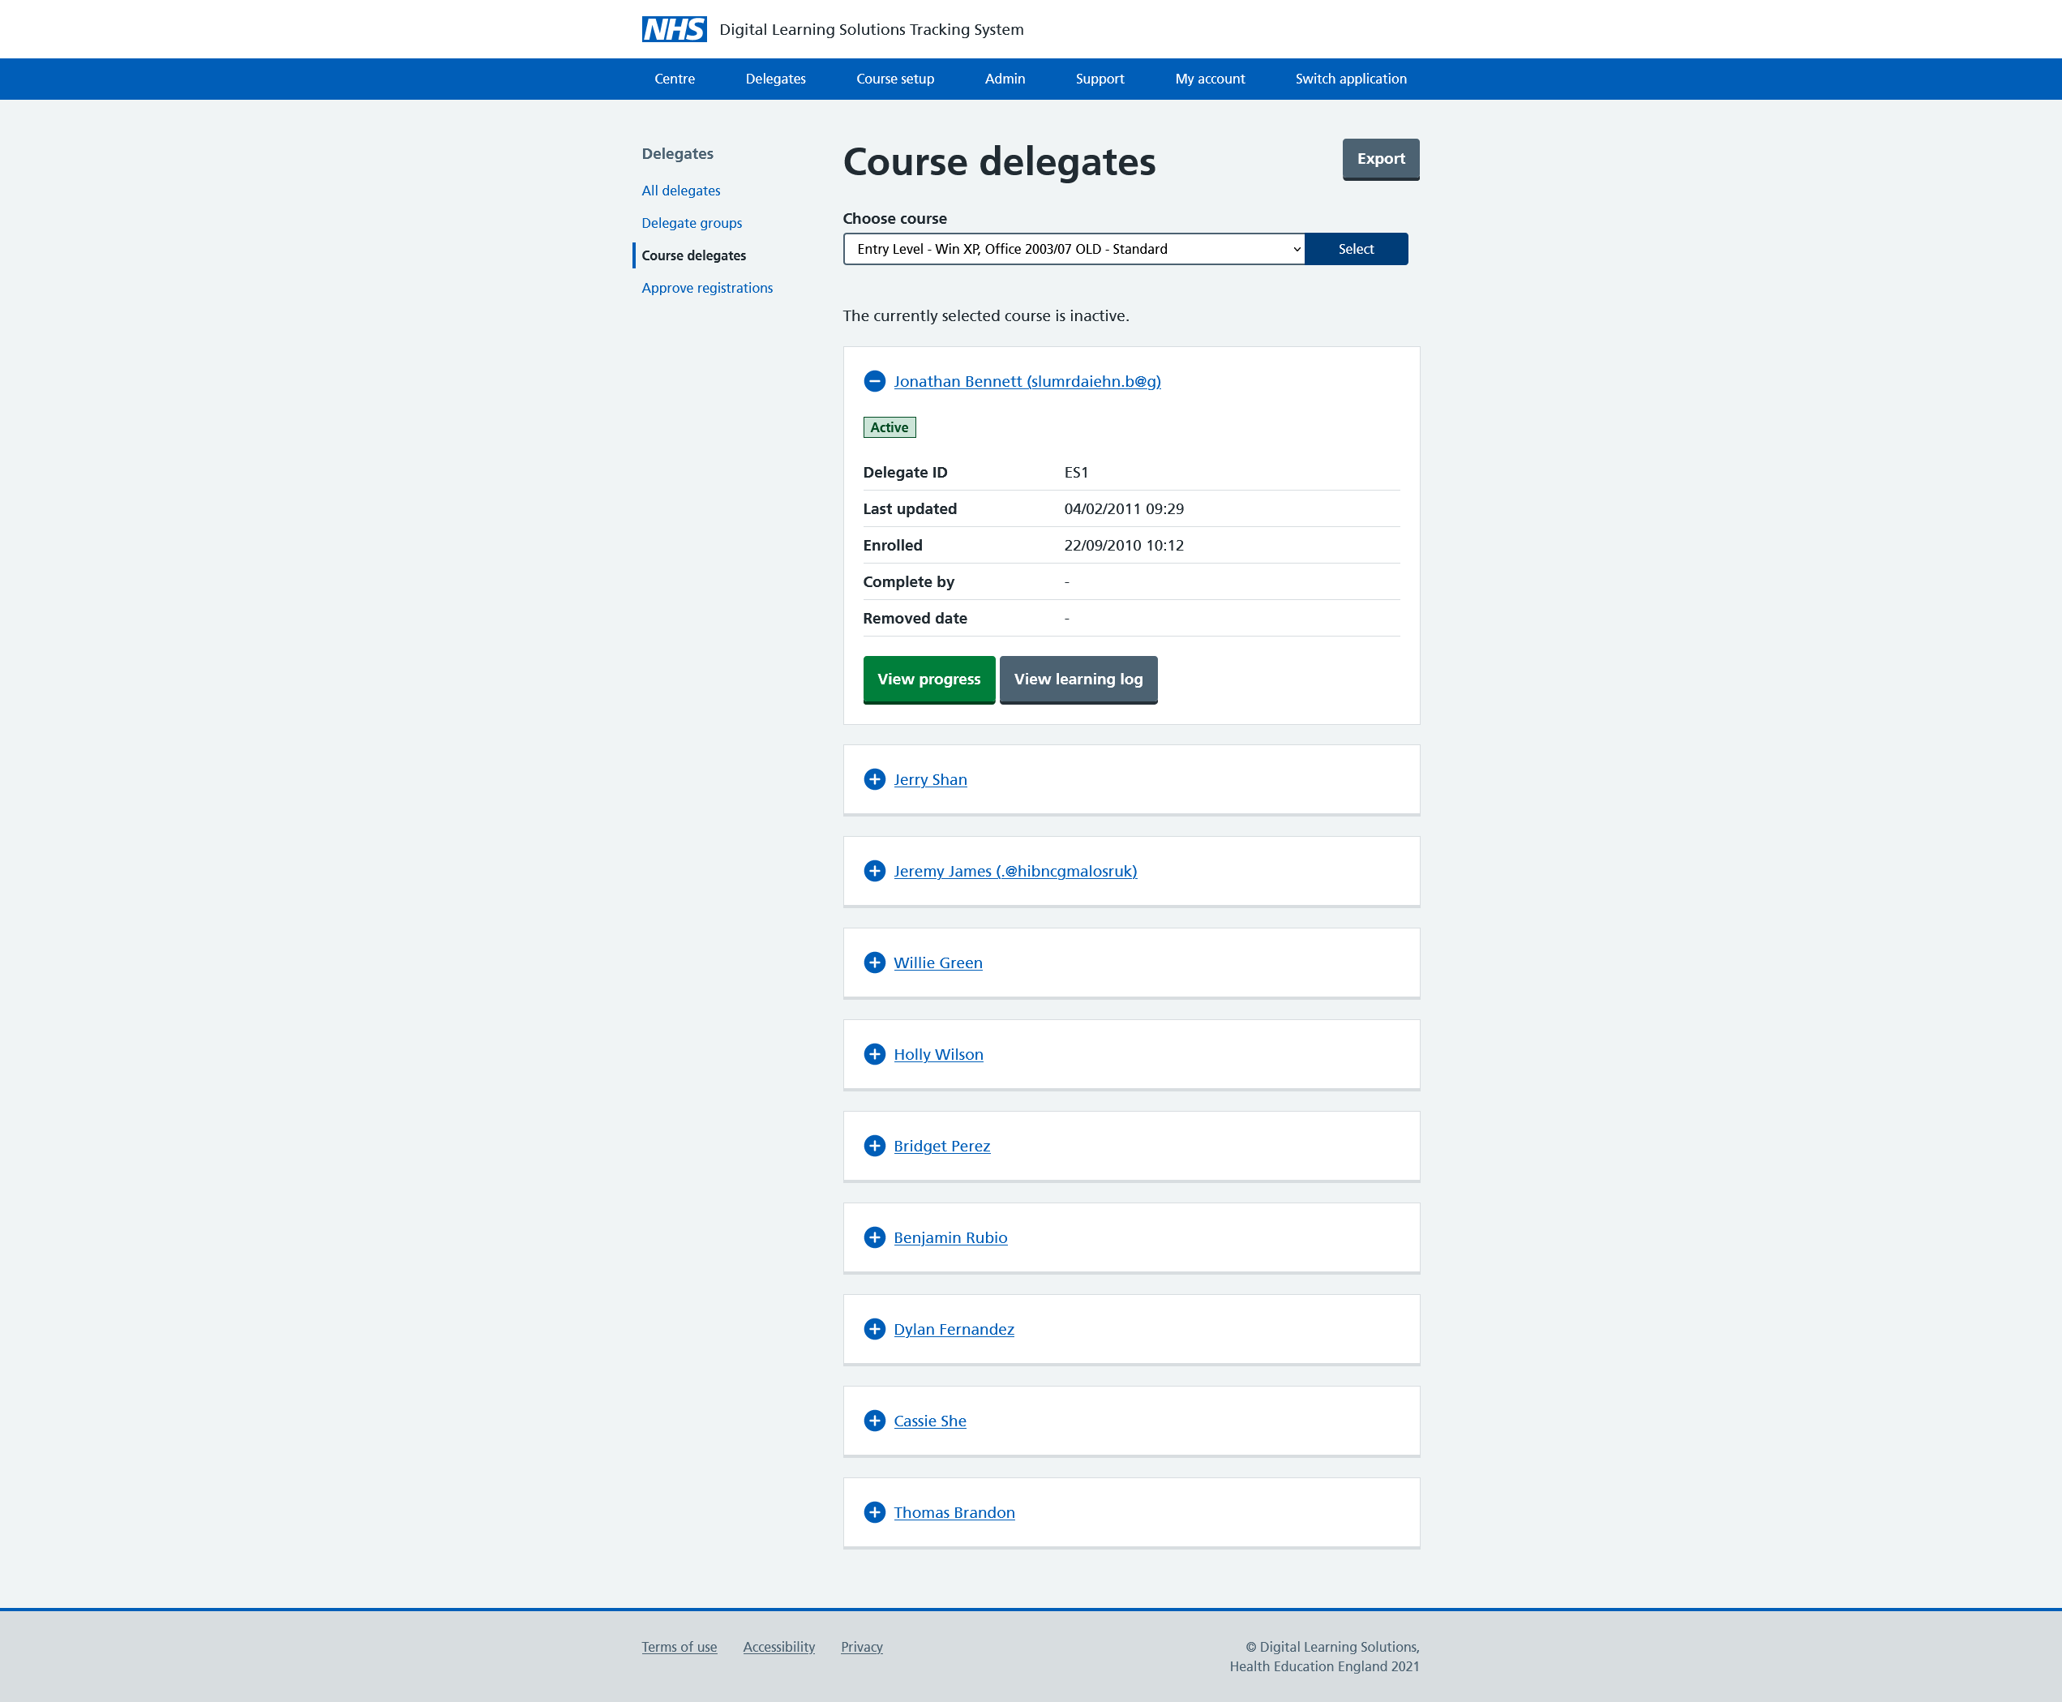Click the NHS logo in header
The image size is (2062, 1702).
[x=674, y=29]
